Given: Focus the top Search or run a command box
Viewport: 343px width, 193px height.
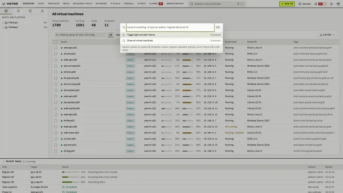Looking at the screenshot, I should pyautogui.click(x=217, y=4).
